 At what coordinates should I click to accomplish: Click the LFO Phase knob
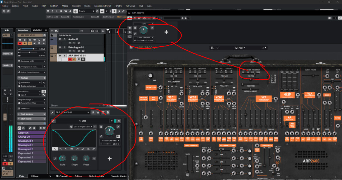[86, 159]
